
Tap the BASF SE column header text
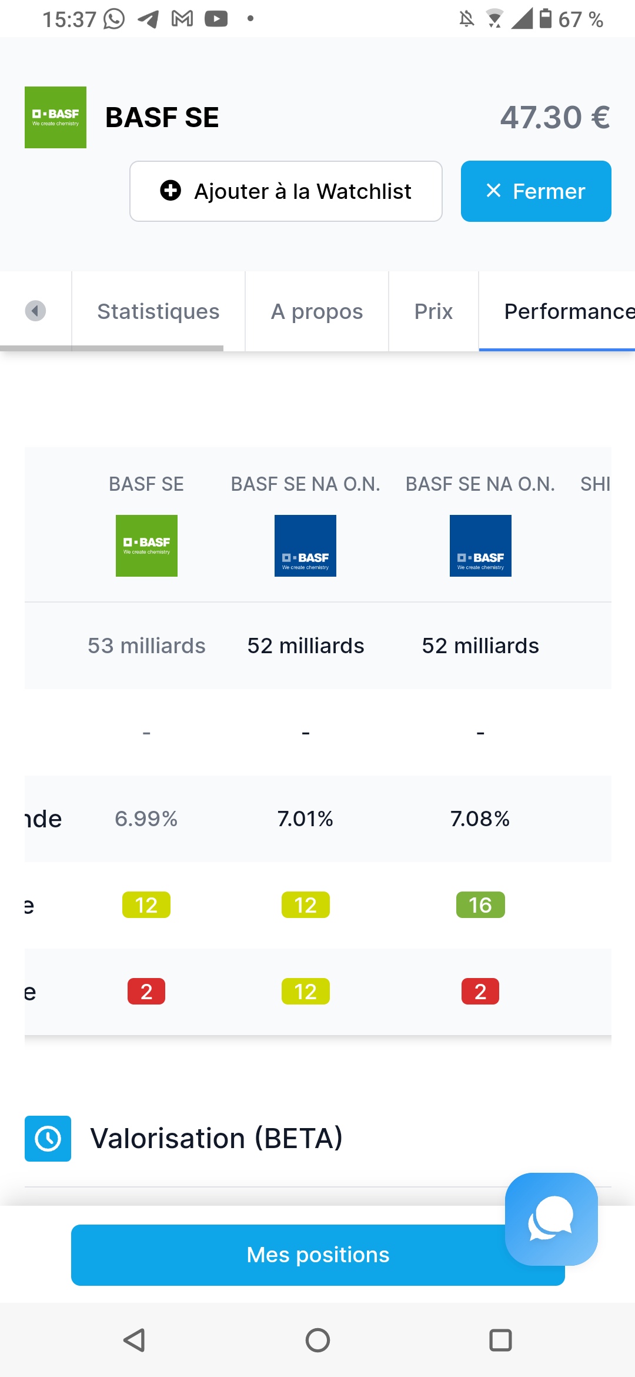(x=146, y=484)
